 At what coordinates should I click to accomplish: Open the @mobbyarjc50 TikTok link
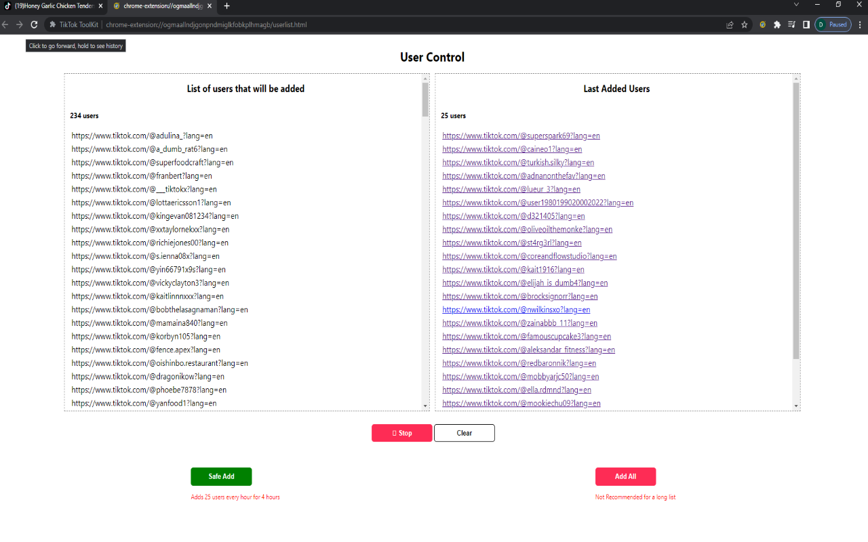tap(521, 377)
